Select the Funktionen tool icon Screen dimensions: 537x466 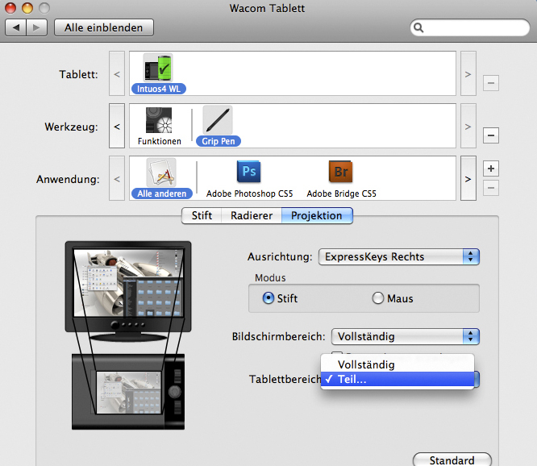159,120
